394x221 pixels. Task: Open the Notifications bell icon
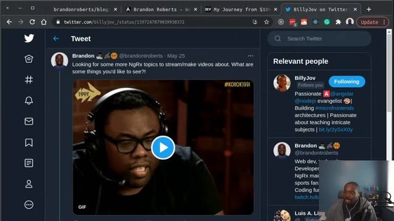point(29,101)
